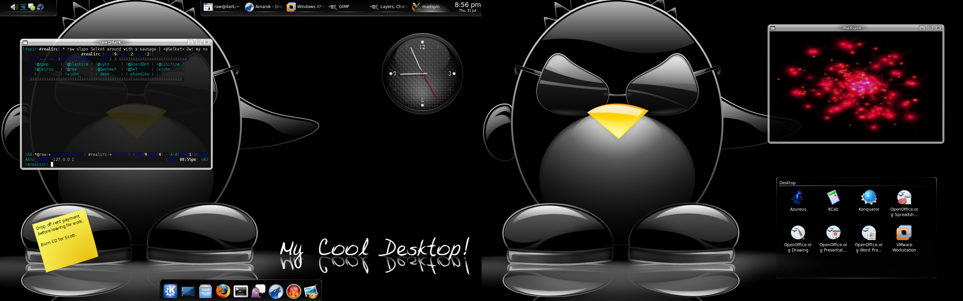Open OpenOffice.org Spreadsheet desktop icon
Screen dimensions: 963x301
904,203
